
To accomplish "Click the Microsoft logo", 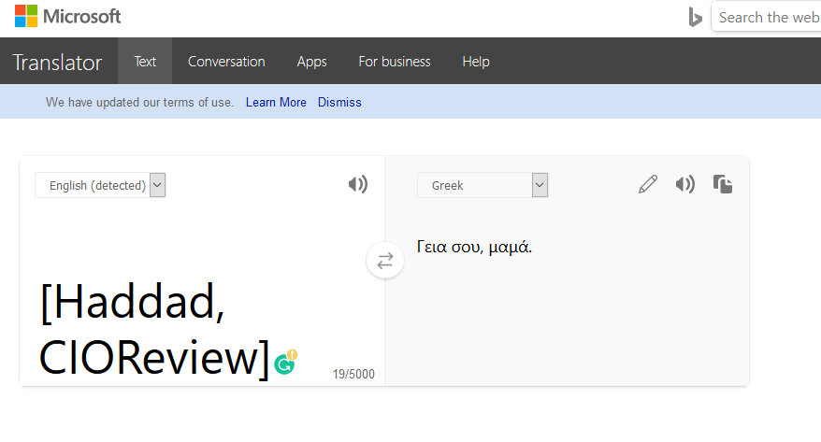I will (67, 16).
